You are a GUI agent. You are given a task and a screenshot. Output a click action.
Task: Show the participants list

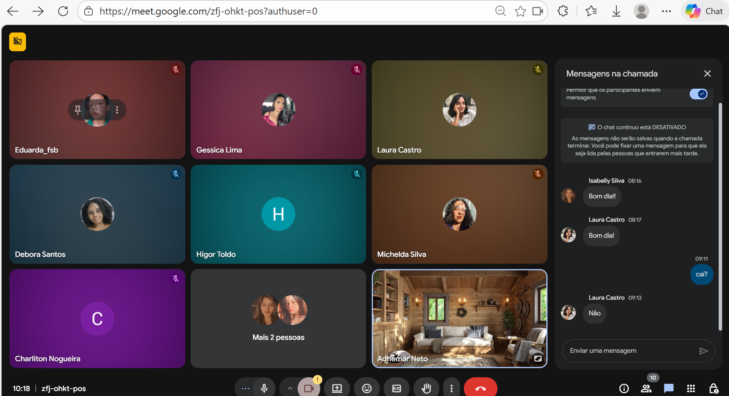point(646,388)
